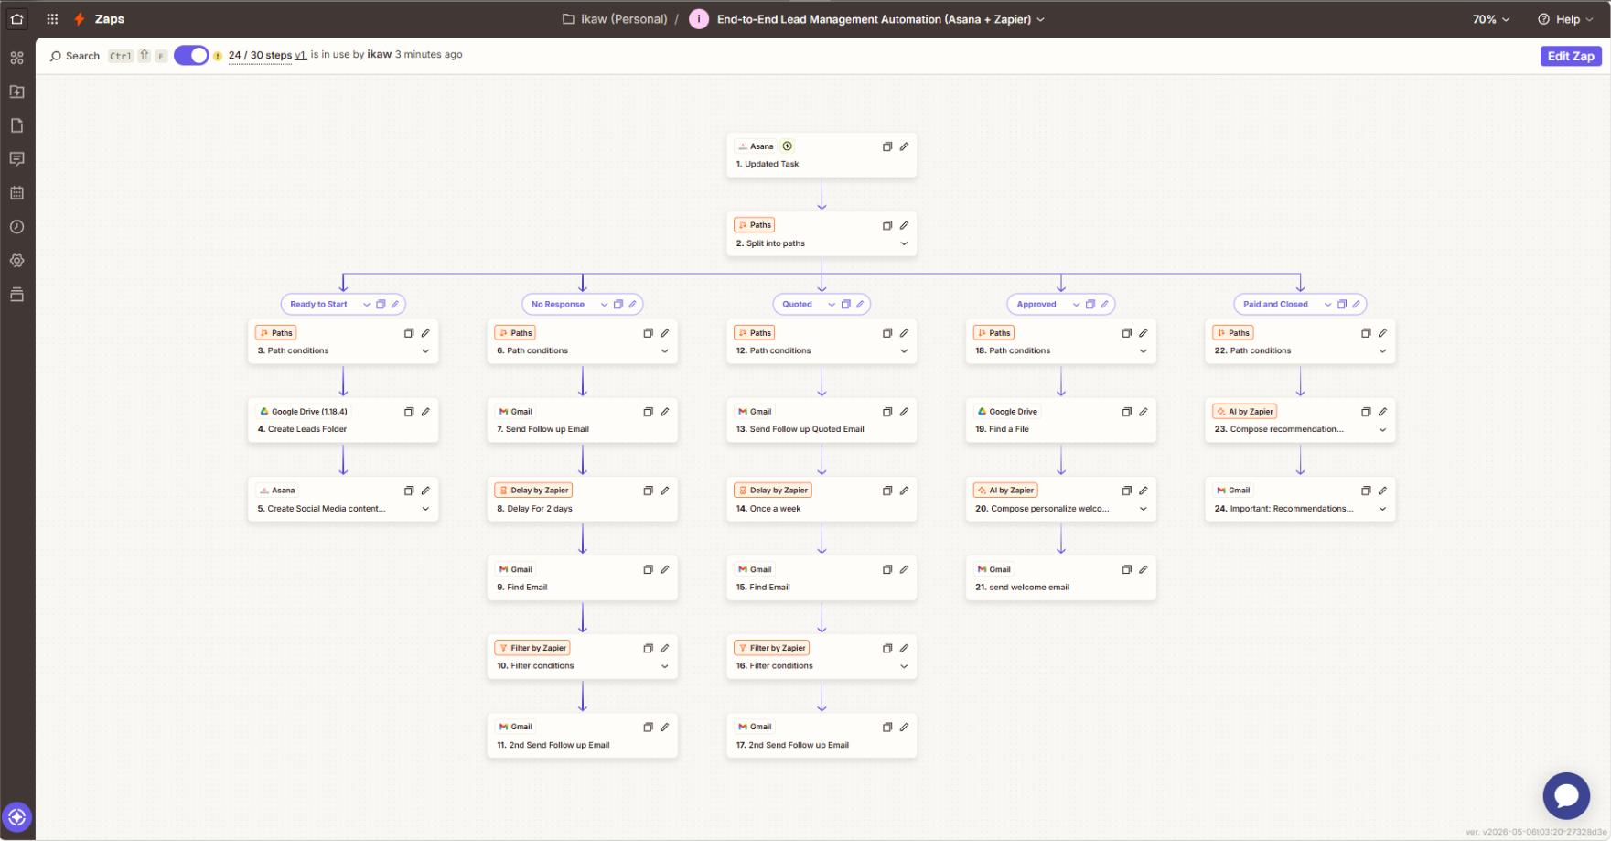Image resolution: width=1611 pixels, height=841 pixels.
Task: Click the Quoted path label
Action: click(797, 305)
